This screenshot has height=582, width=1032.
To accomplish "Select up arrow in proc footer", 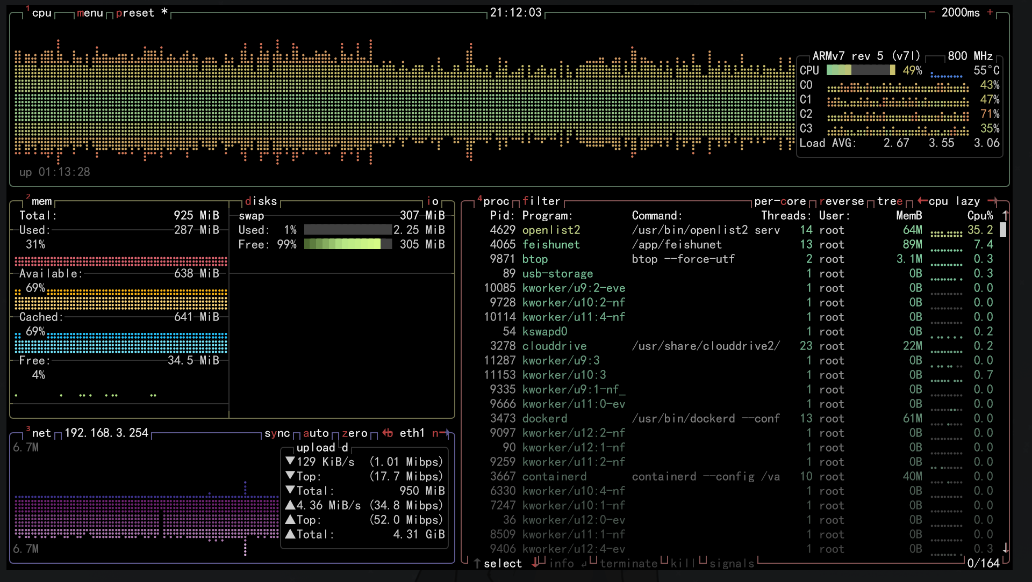I will (x=477, y=563).
